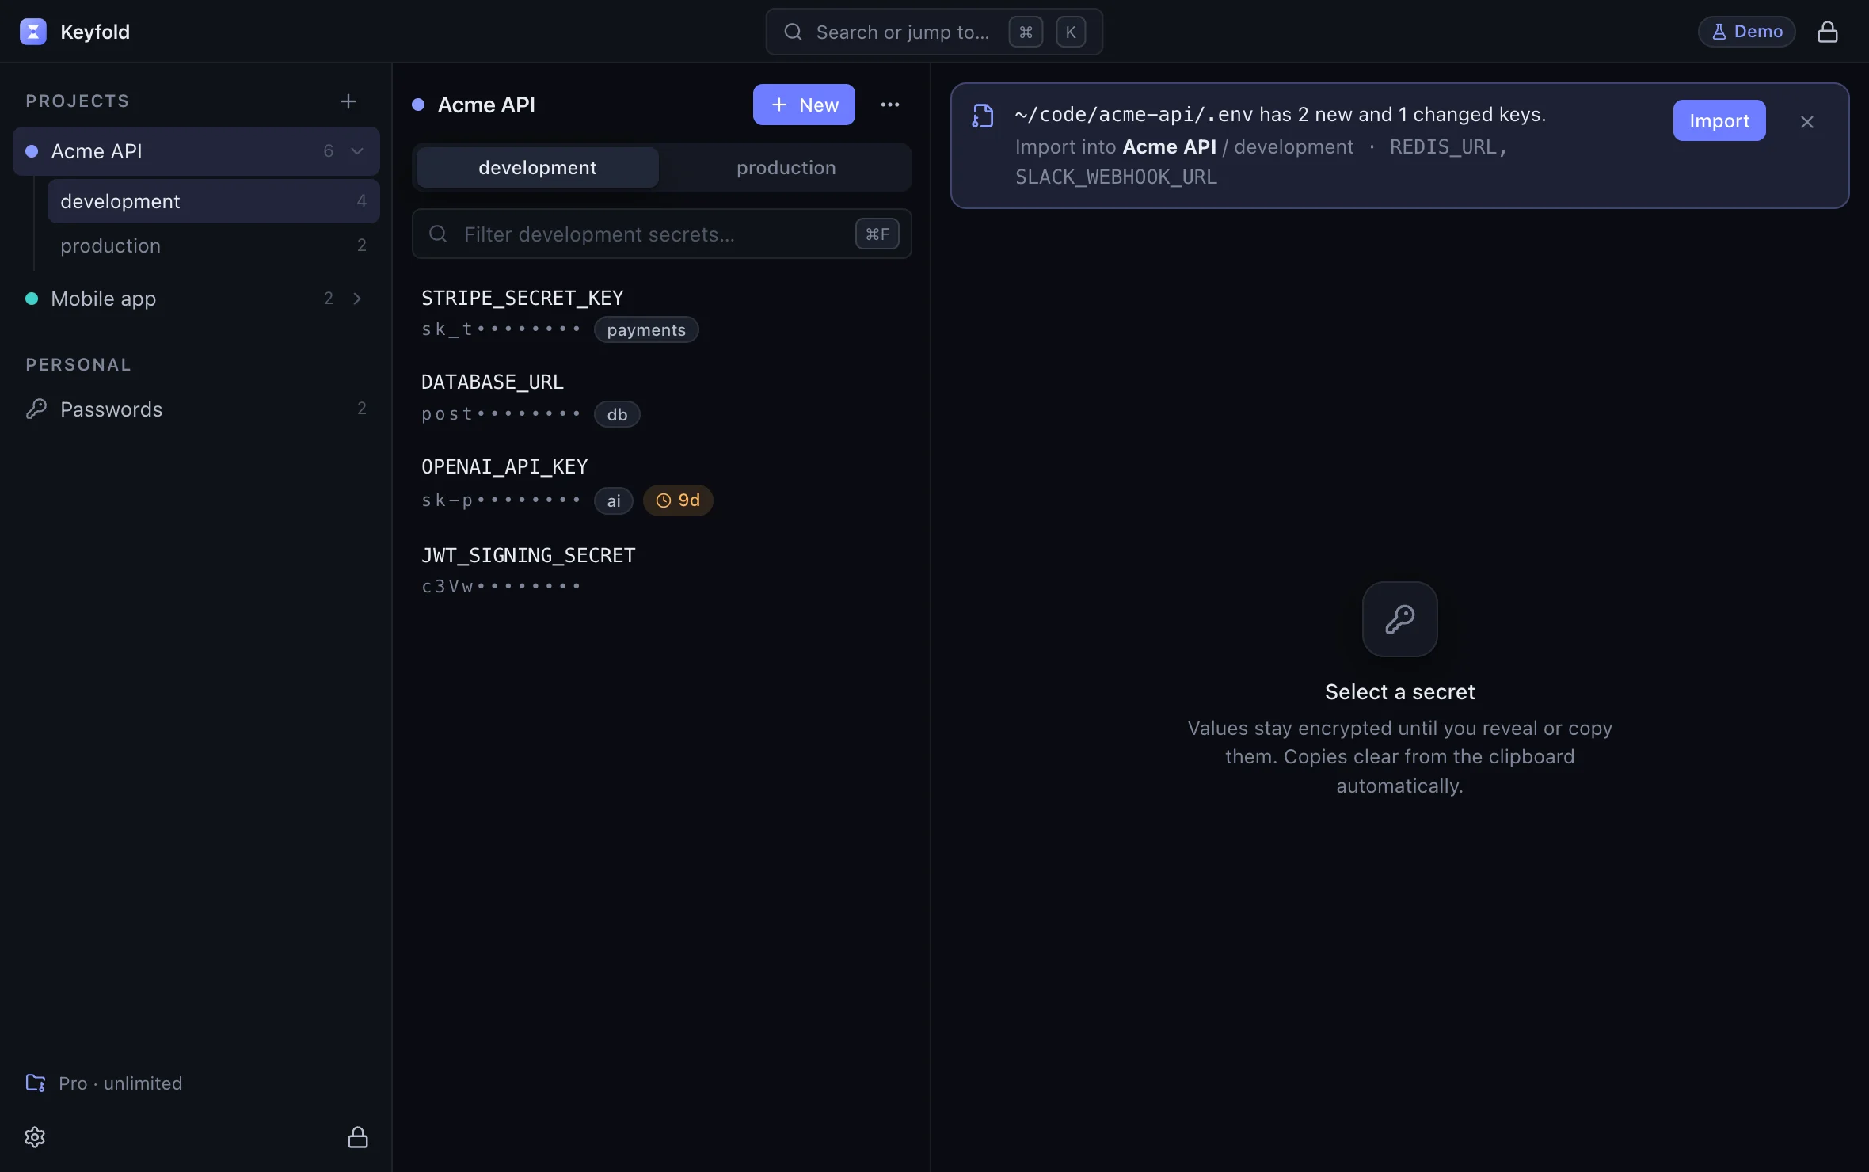Open the STRIPE_SECRET_KEY secret

(661, 314)
